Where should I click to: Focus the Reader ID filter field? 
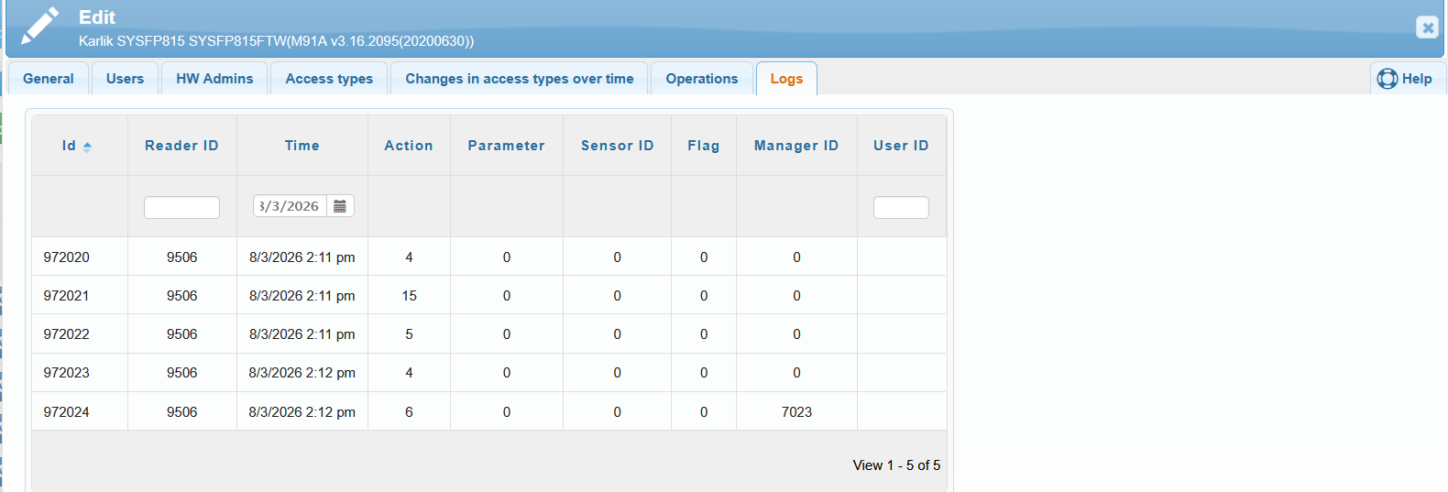(181, 207)
